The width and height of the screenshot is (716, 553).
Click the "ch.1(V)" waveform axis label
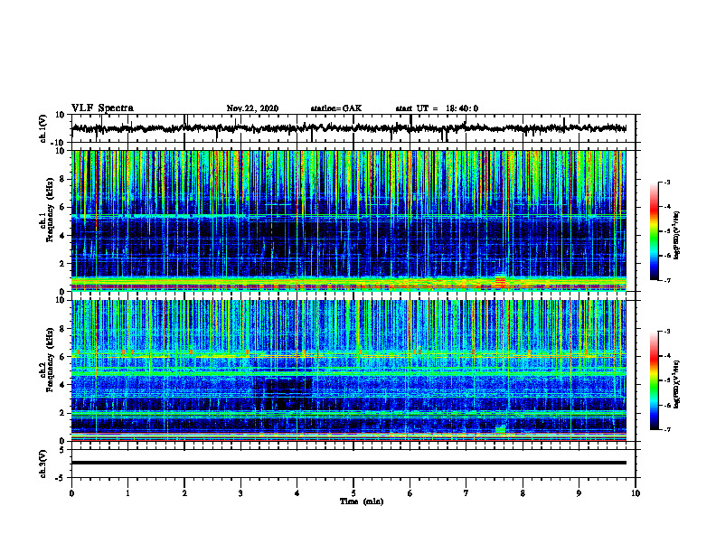[x=43, y=128]
